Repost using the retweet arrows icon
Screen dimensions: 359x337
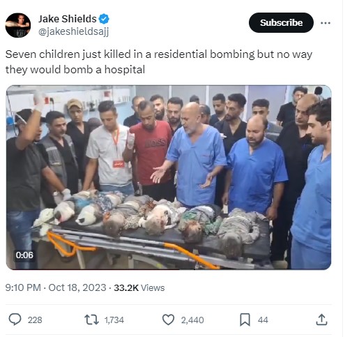[91, 320]
